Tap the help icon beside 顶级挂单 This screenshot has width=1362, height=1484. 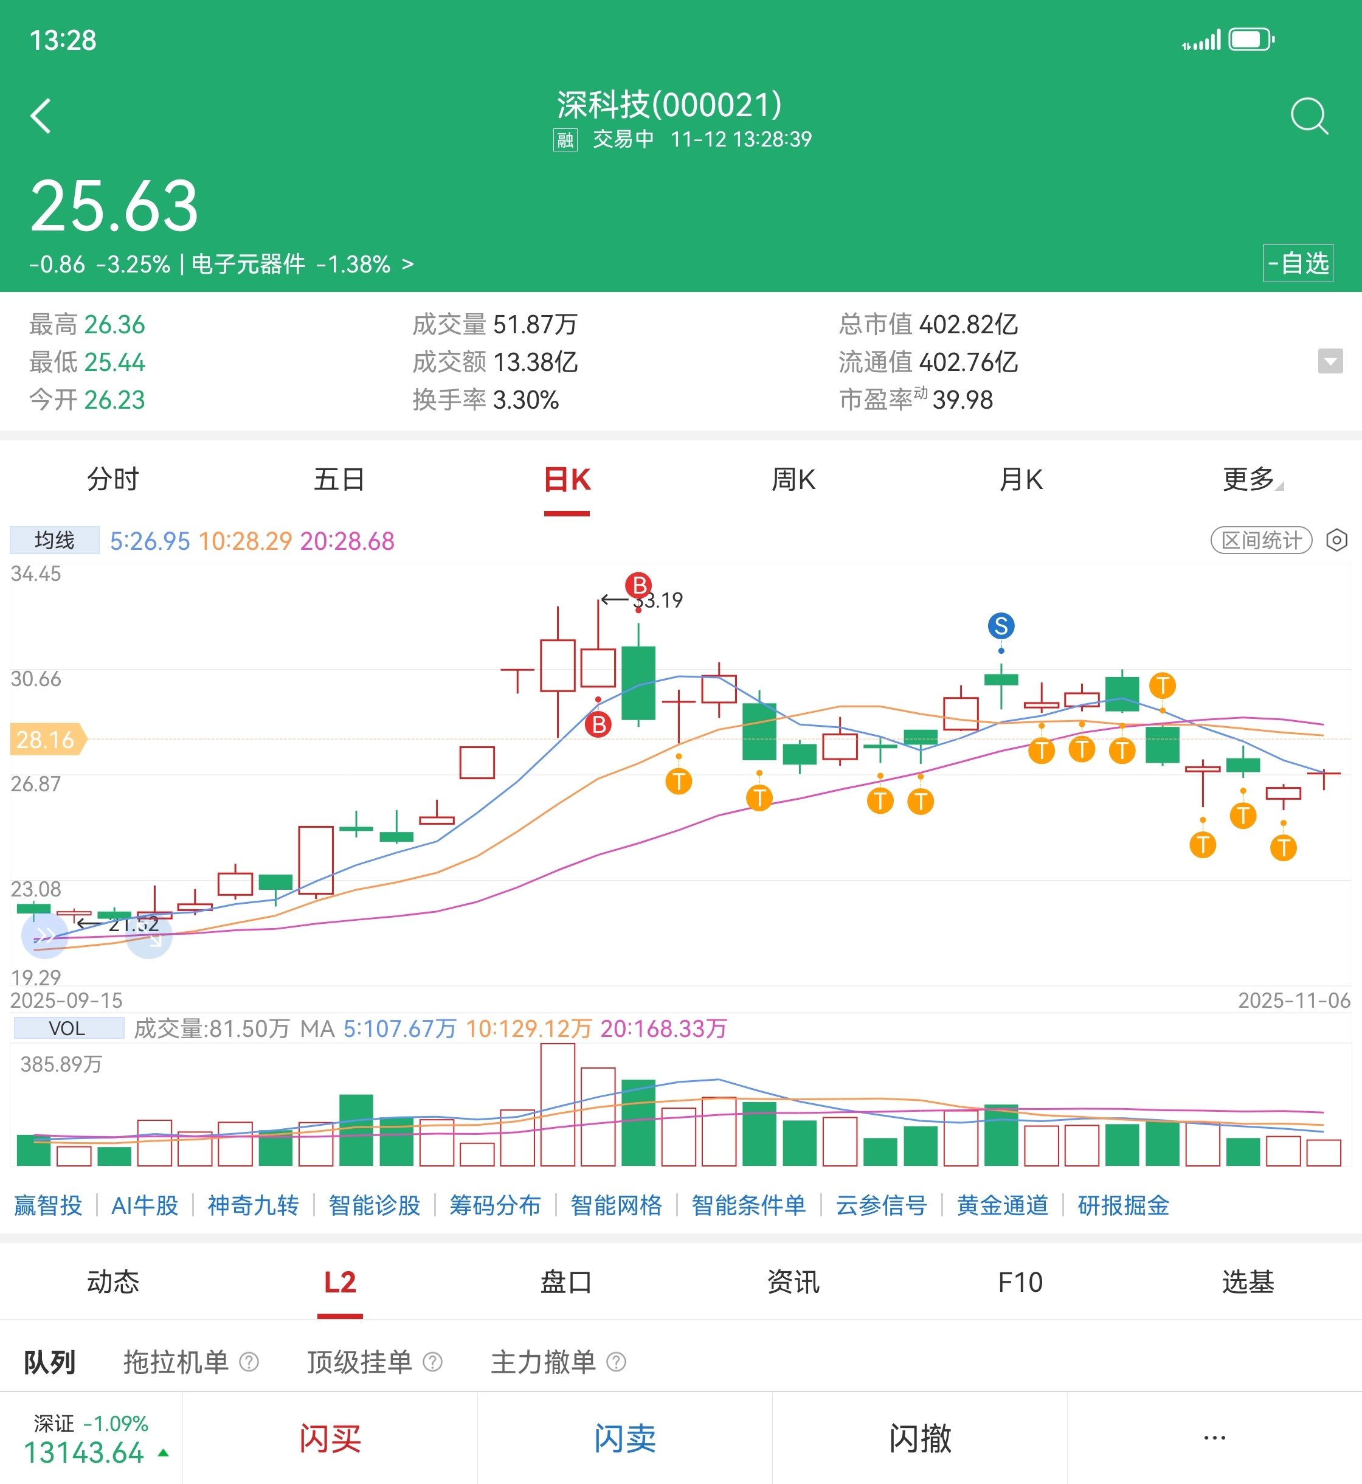(x=433, y=1362)
